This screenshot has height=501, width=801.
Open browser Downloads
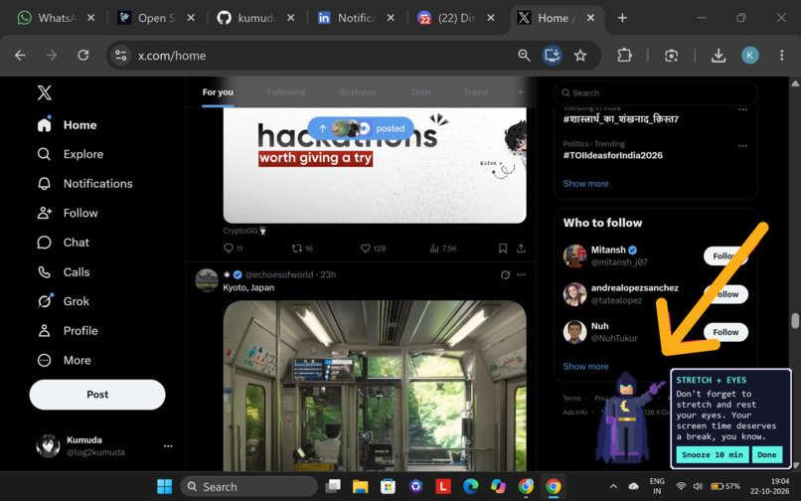[x=719, y=56]
